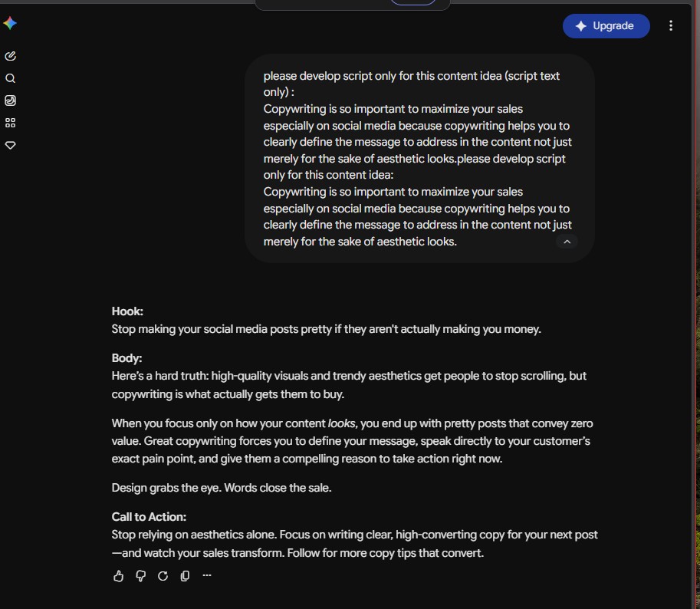Click the partially visible button at the top edge
The image size is (700, 609).
(x=413, y=2)
